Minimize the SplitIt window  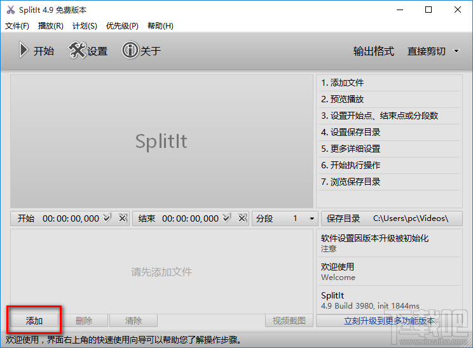pos(400,10)
